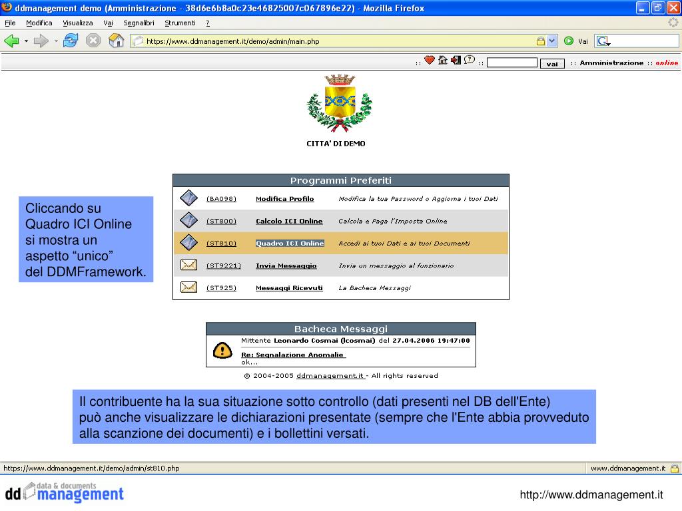
Task: Click the www.ddmanagement.it status bar domain
Action: point(627,468)
